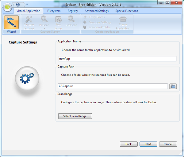The width and height of the screenshot is (184, 157).
Task: Cancel the capture wizard
Action: tap(168, 144)
